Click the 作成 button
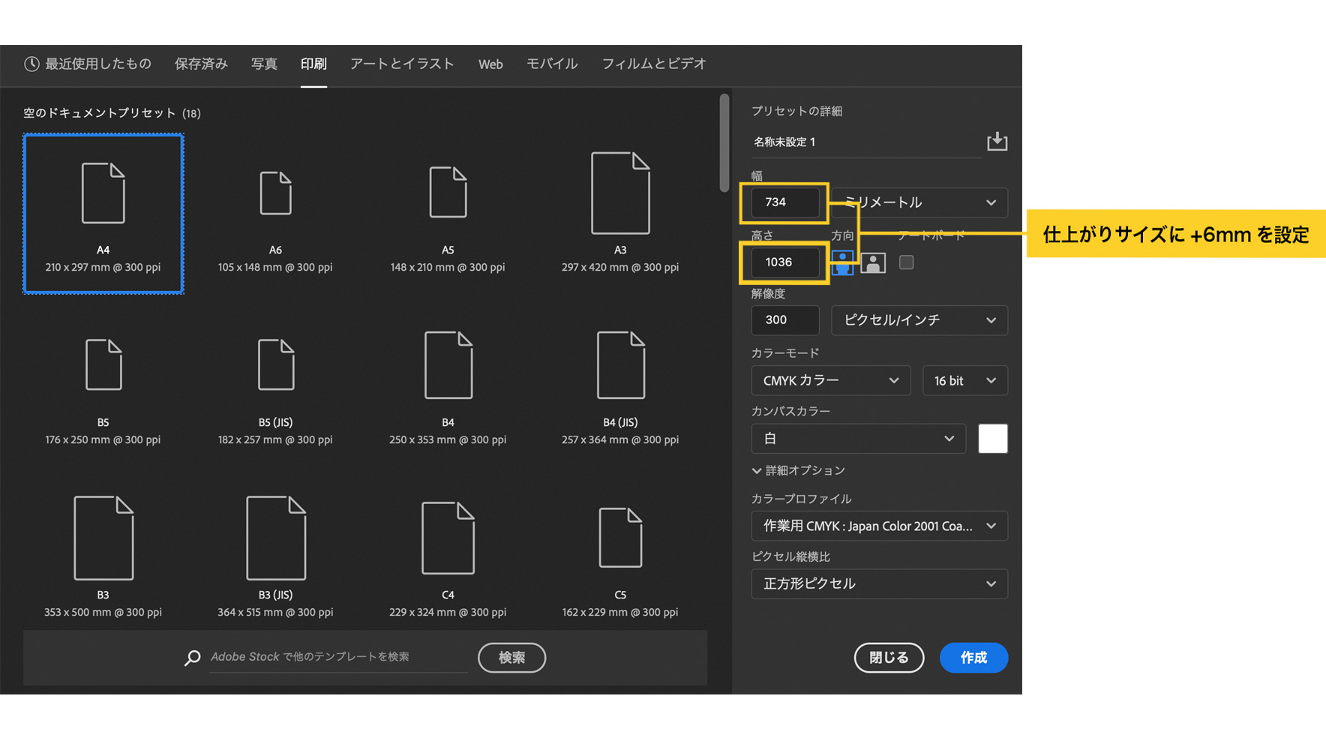This screenshot has width=1326, height=750. [973, 658]
